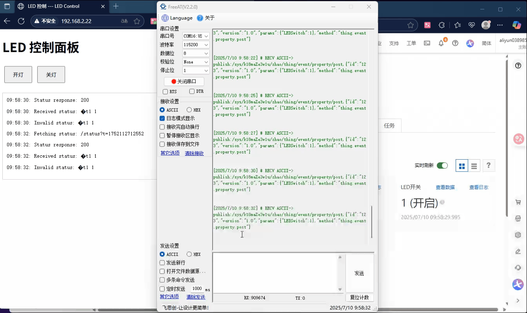Open the 波特率 115200 dropdown

pyautogui.click(x=196, y=45)
